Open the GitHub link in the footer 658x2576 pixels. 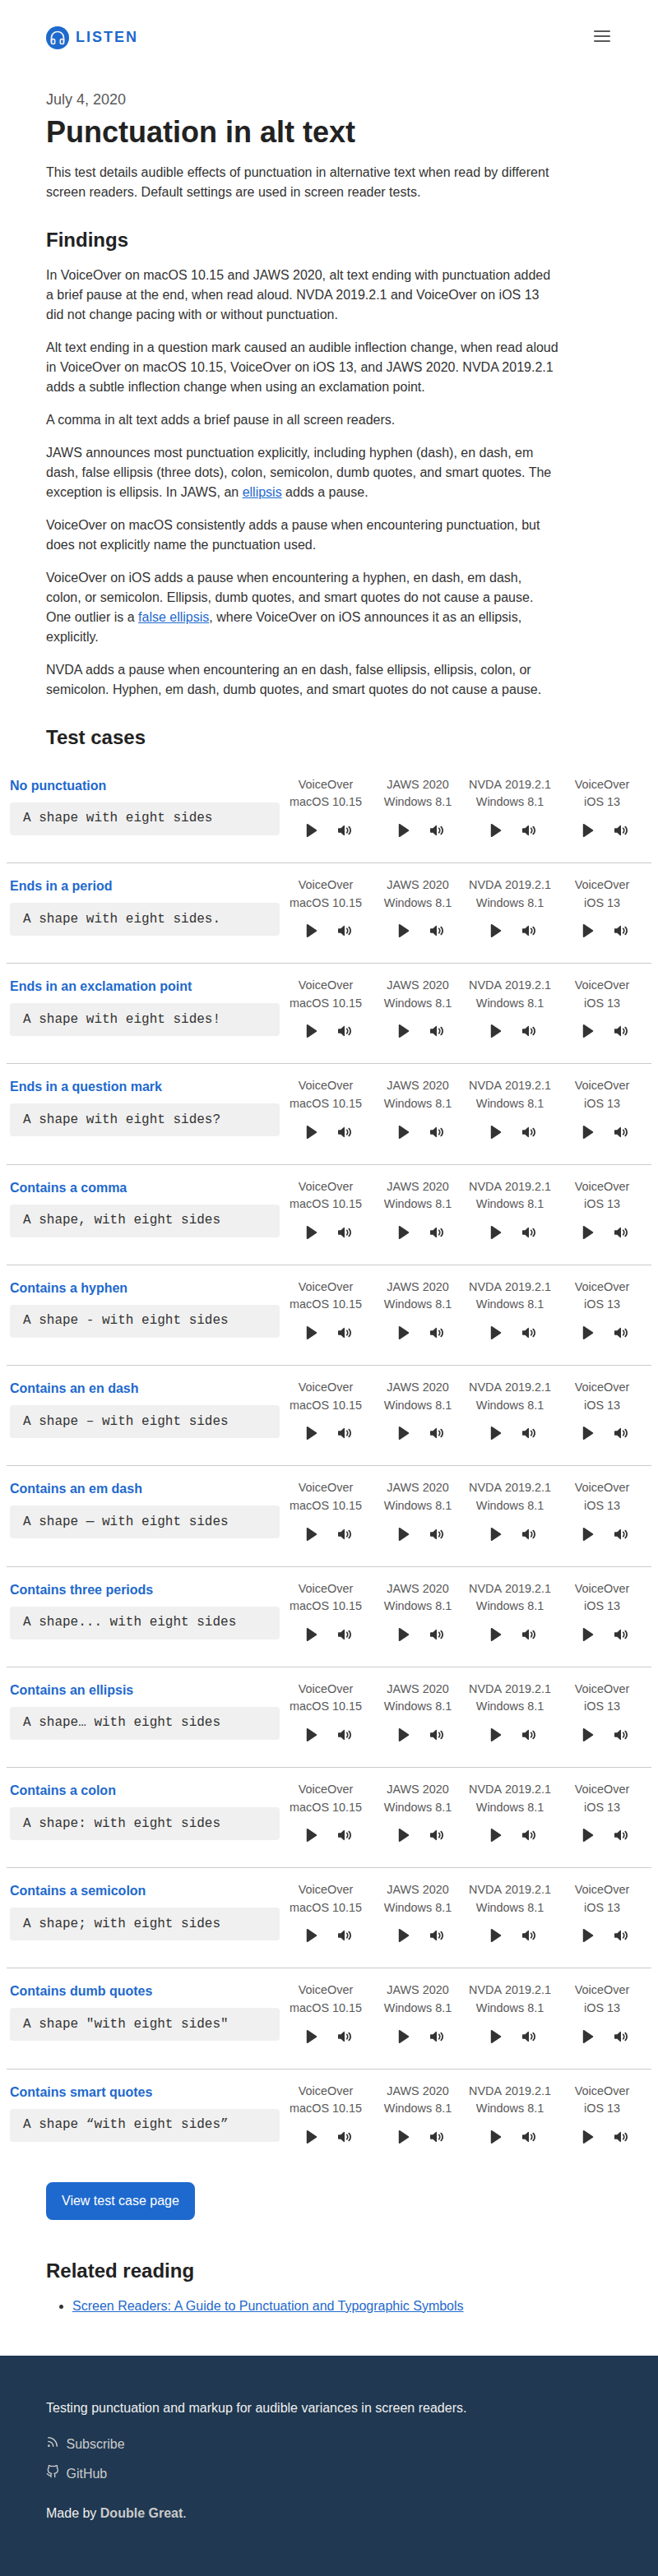click(x=86, y=2473)
